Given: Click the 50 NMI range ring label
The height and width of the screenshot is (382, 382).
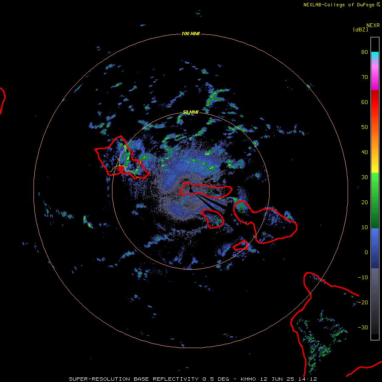Looking at the screenshot, I should tap(191, 112).
